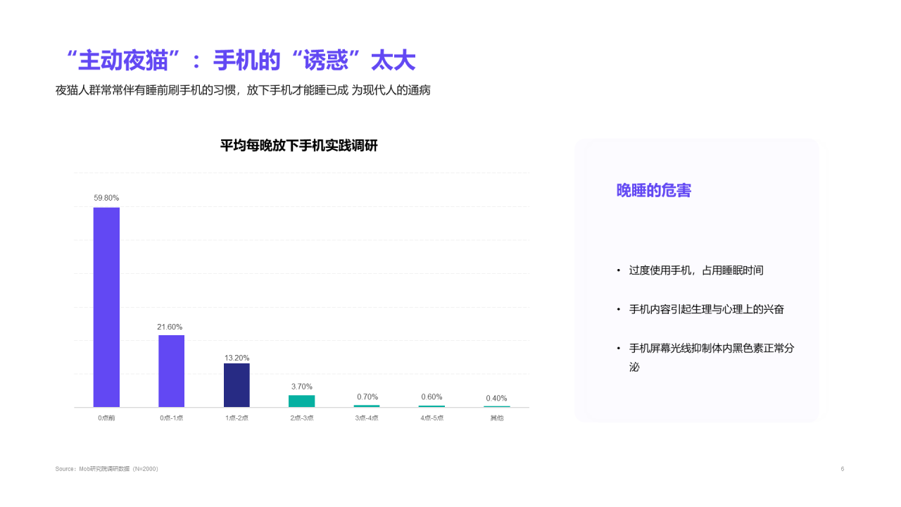Click the axis label 3点-4点
The height and width of the screenshot is (507, 901).
pyautogui.click(x=366, y=418)
